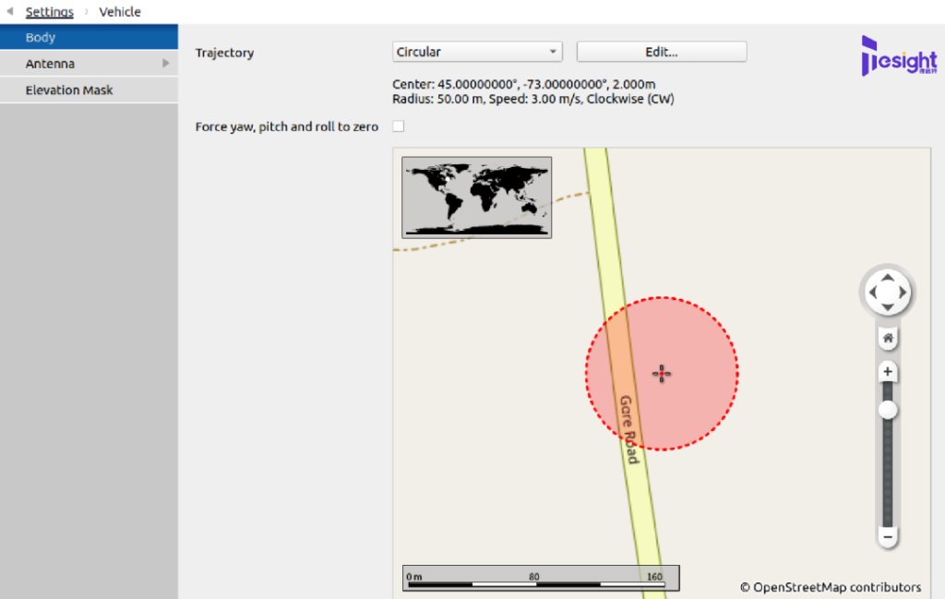Pan the map left with the arrow
This screenshot has height=599, width=945.
[x=873, y=293]
